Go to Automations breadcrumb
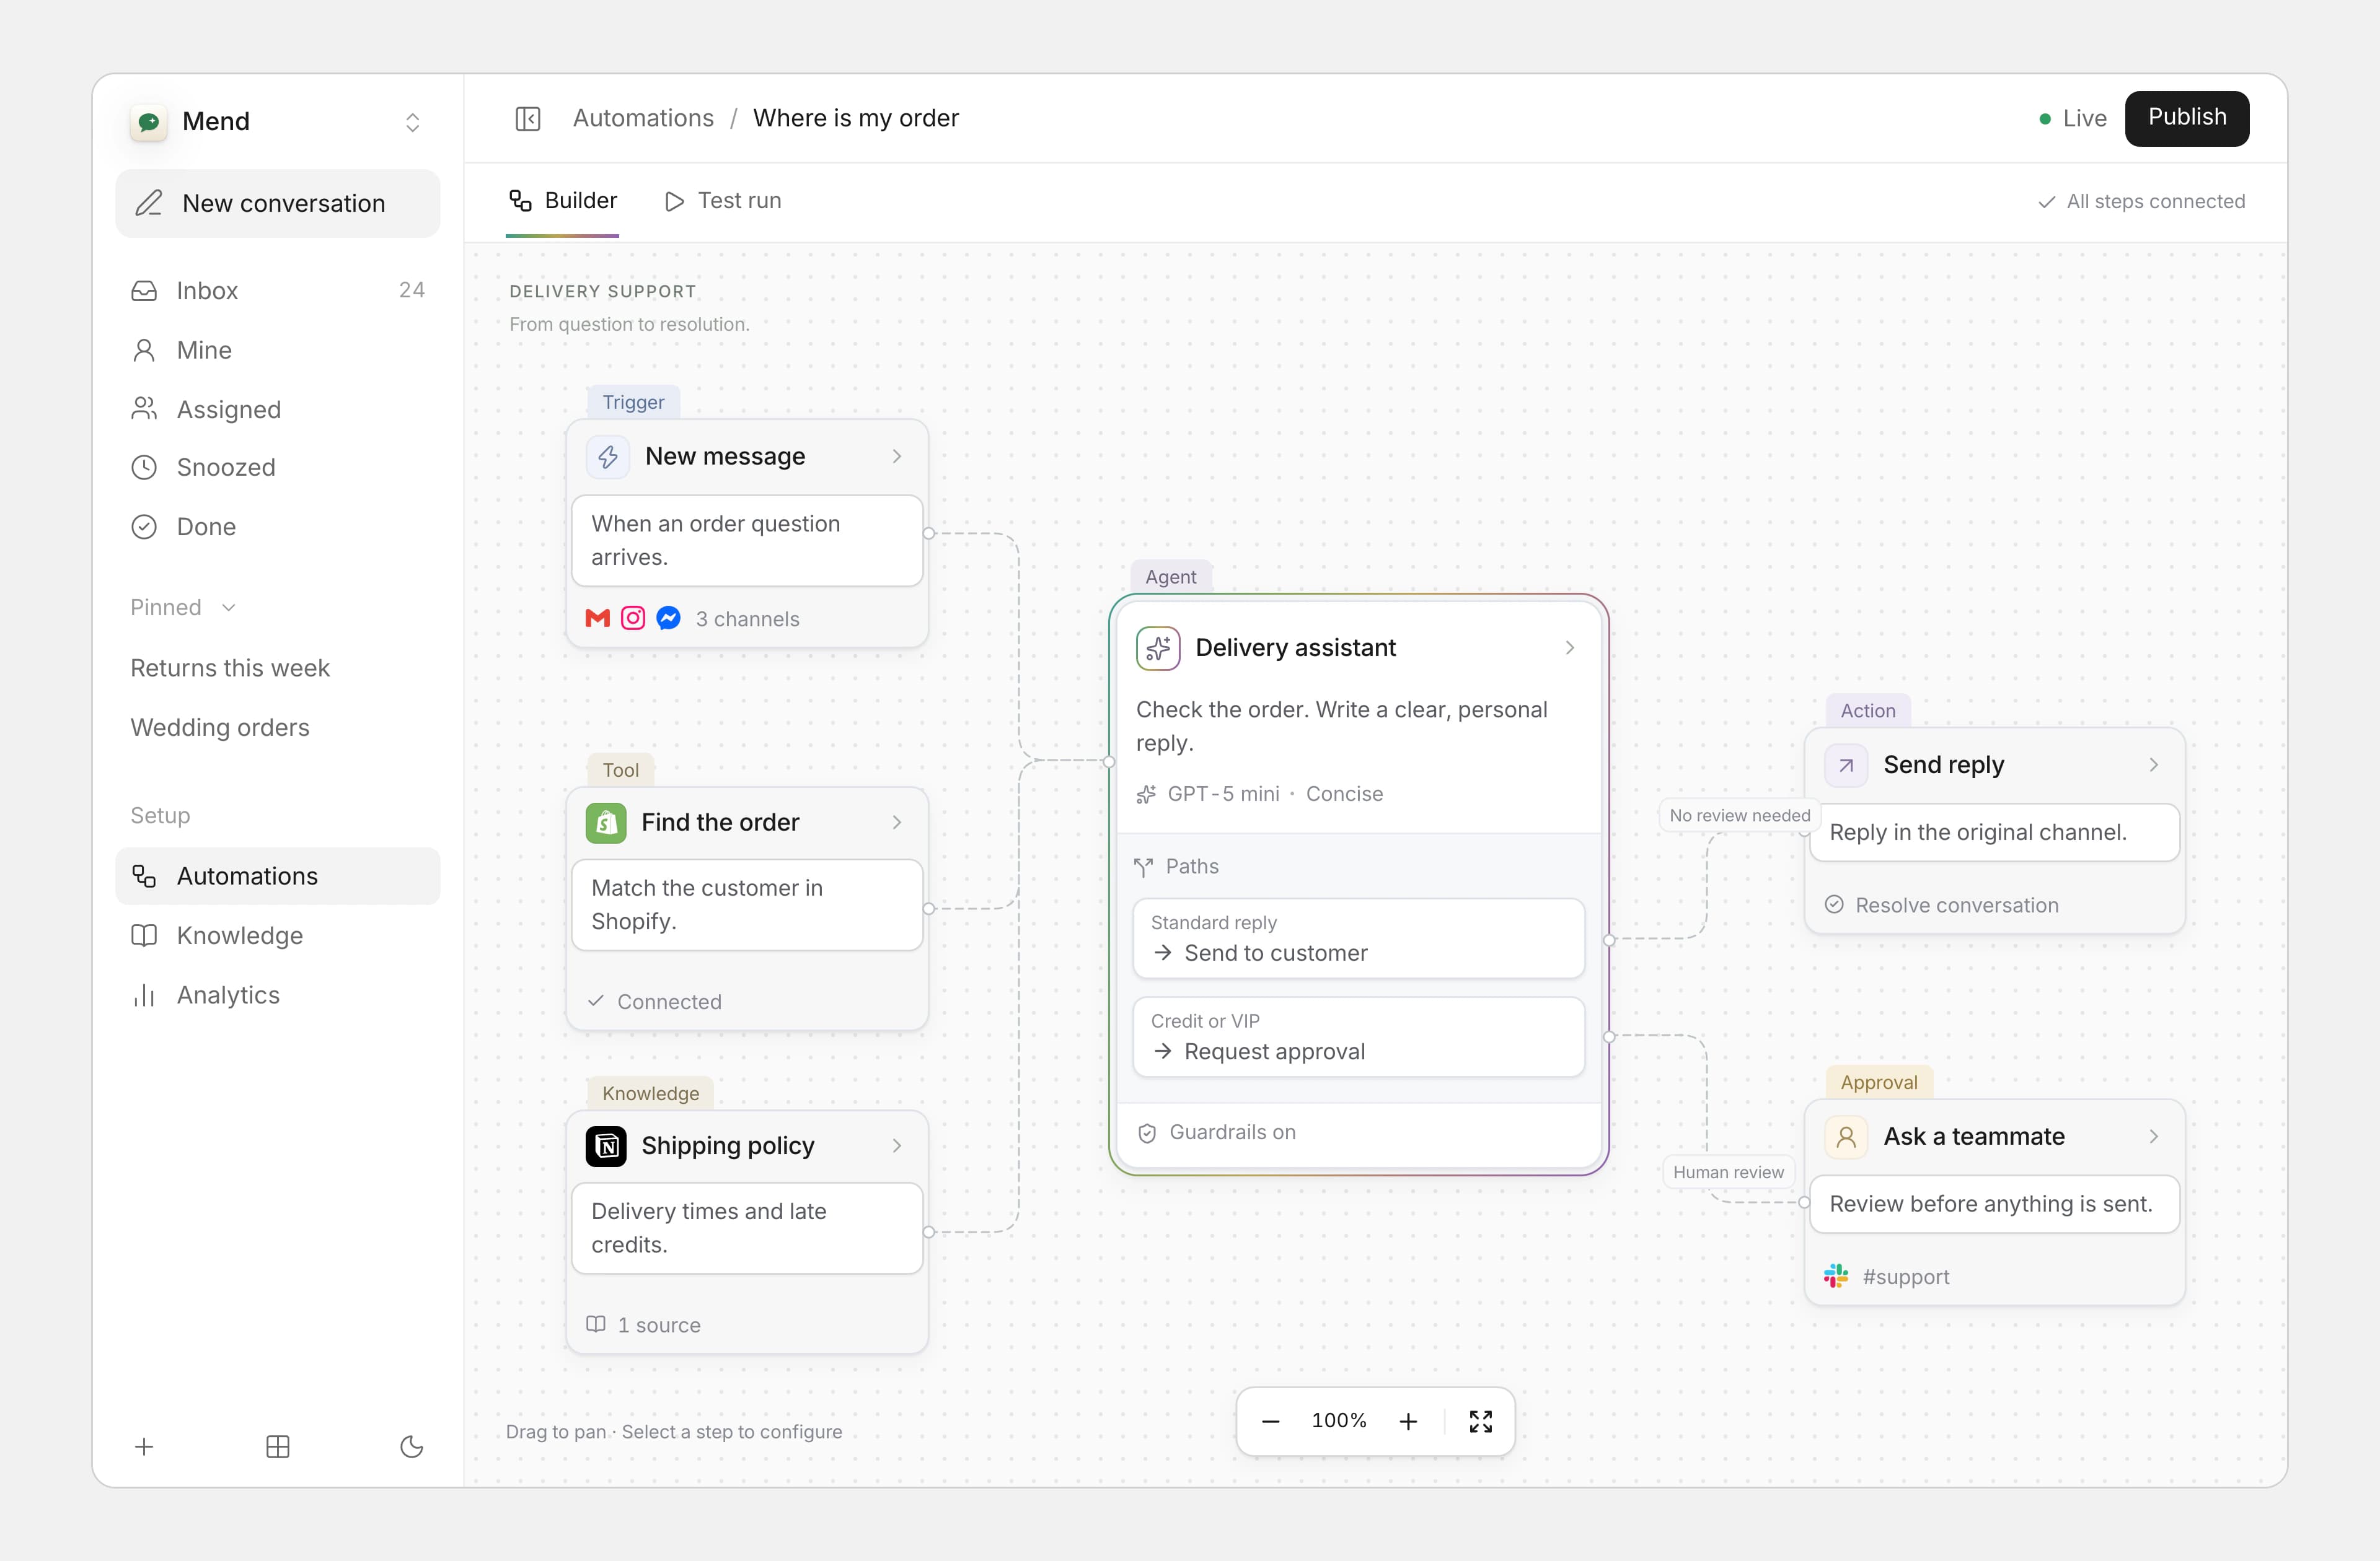The height and width of the screenshot is (1561, 2380). pyautogui.click(x=643, y=118)
